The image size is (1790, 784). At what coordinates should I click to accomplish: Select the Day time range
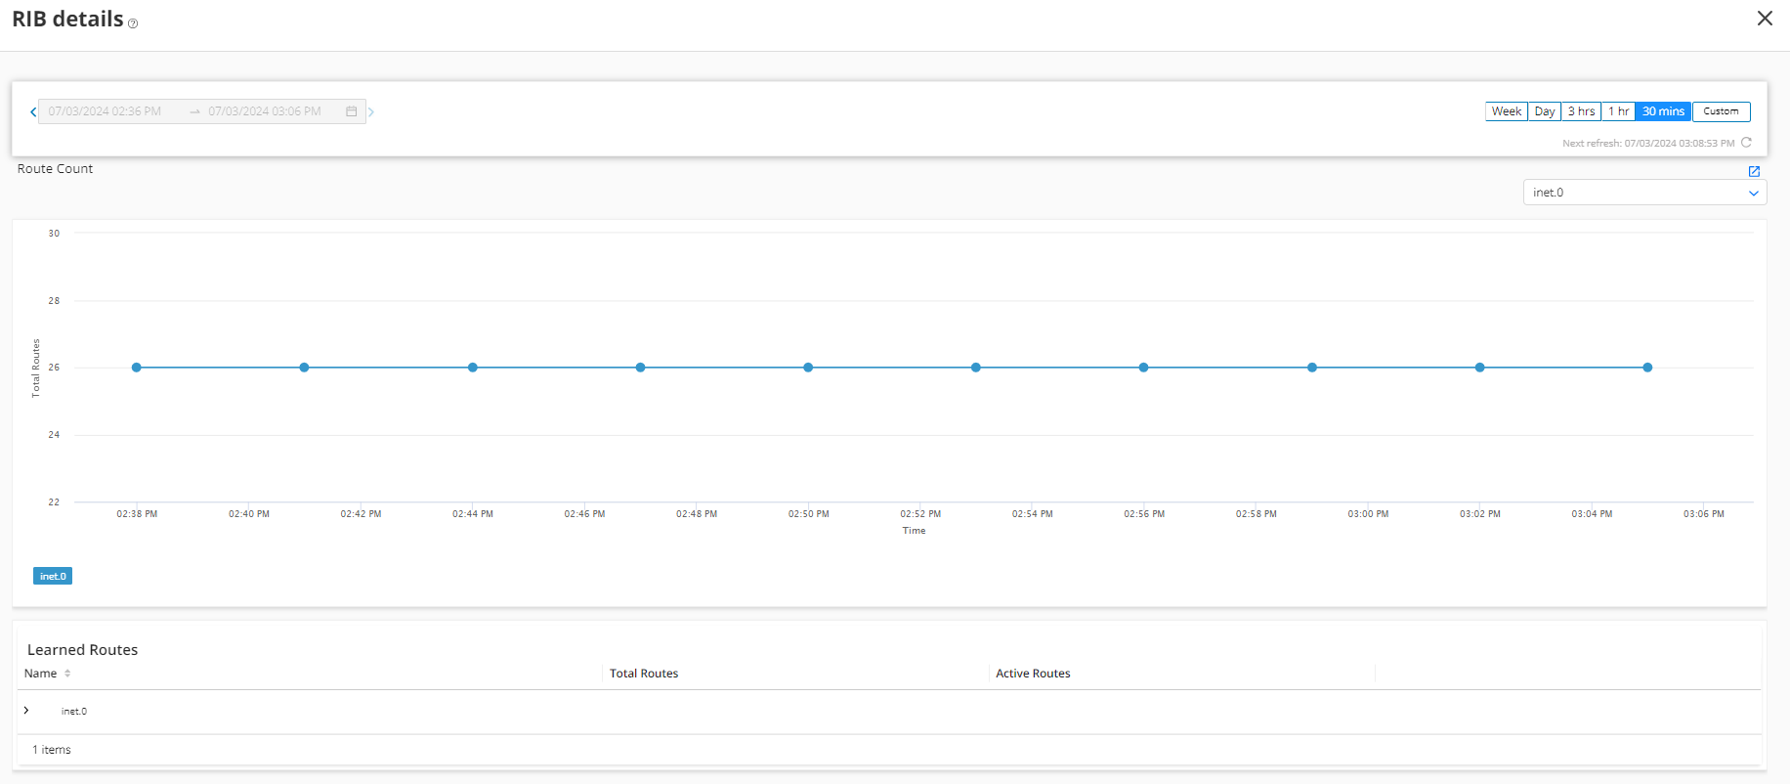tap(1544, 111)
